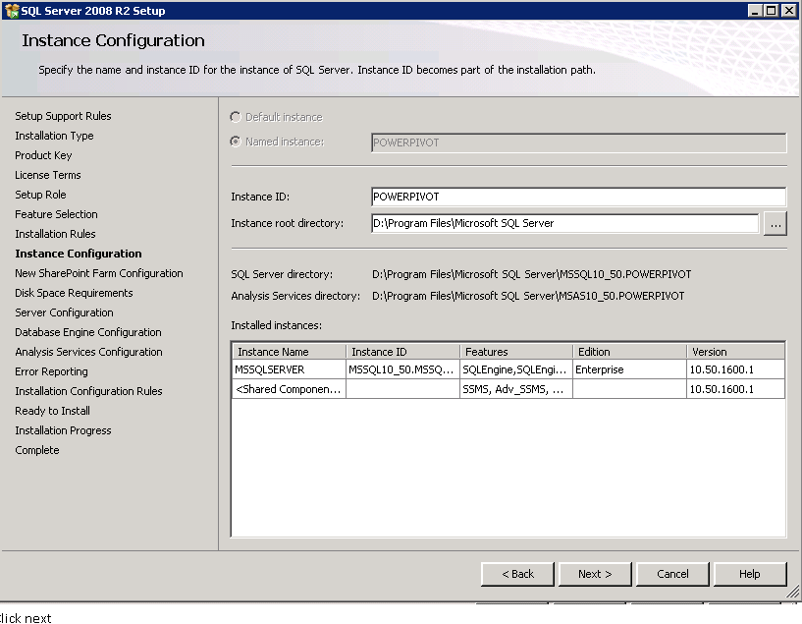Viewport: 802px width, 624px height.
Task: Select License Terms step
Action: [48, 175]
